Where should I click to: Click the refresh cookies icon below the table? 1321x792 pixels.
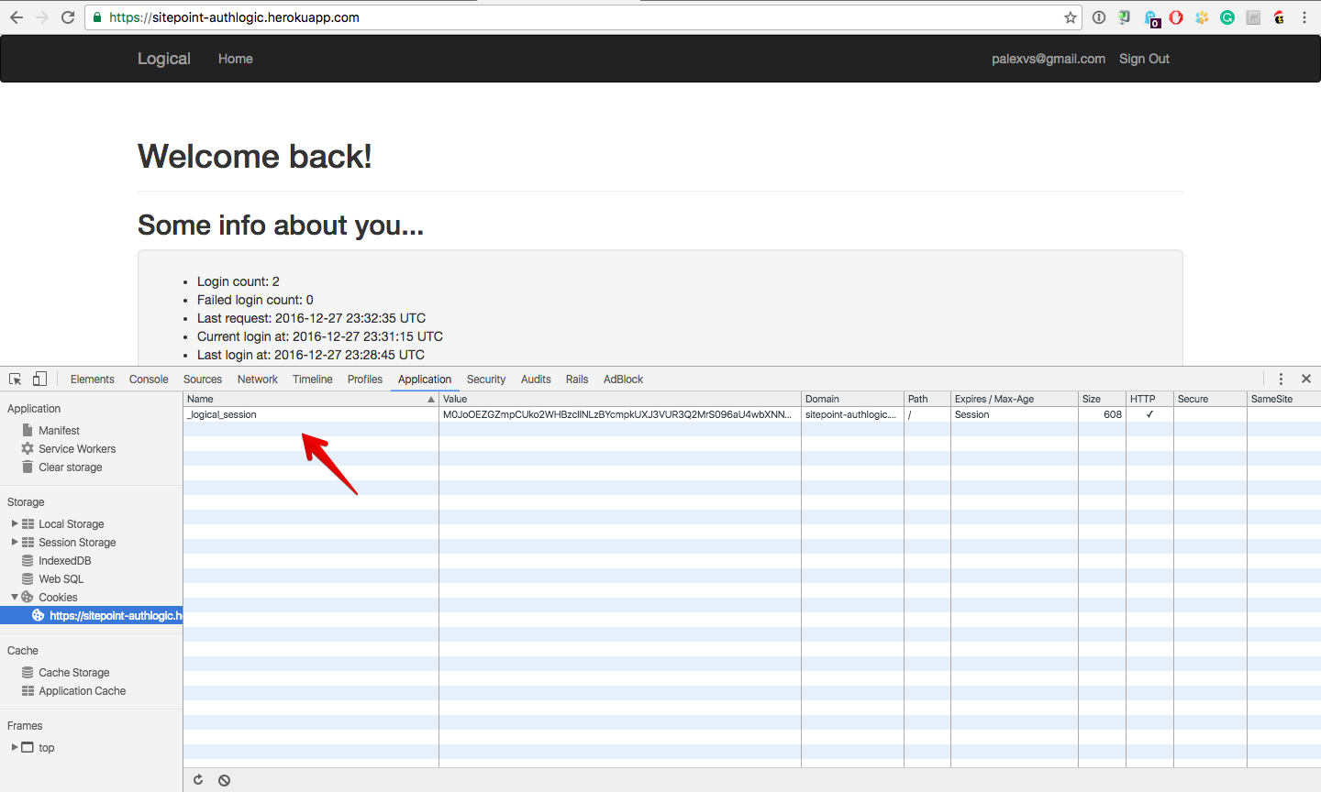[x=198, y=779]
